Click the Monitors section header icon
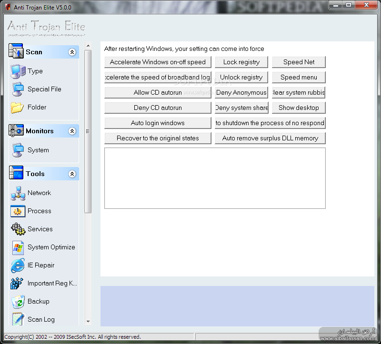The image size is (381, 344). (x=16, y=130)
